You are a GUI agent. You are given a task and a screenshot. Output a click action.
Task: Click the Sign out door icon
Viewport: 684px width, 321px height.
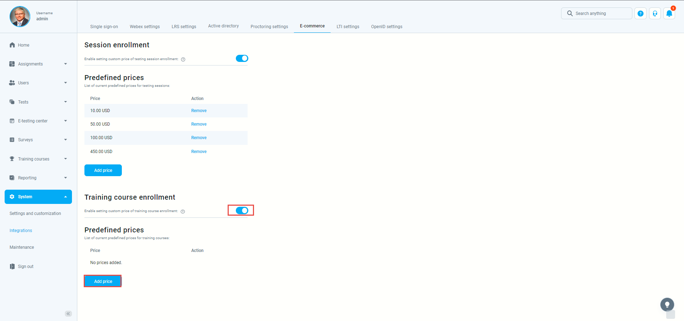point(12,267)
